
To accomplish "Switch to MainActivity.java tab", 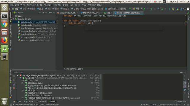I will coord(91,13).
